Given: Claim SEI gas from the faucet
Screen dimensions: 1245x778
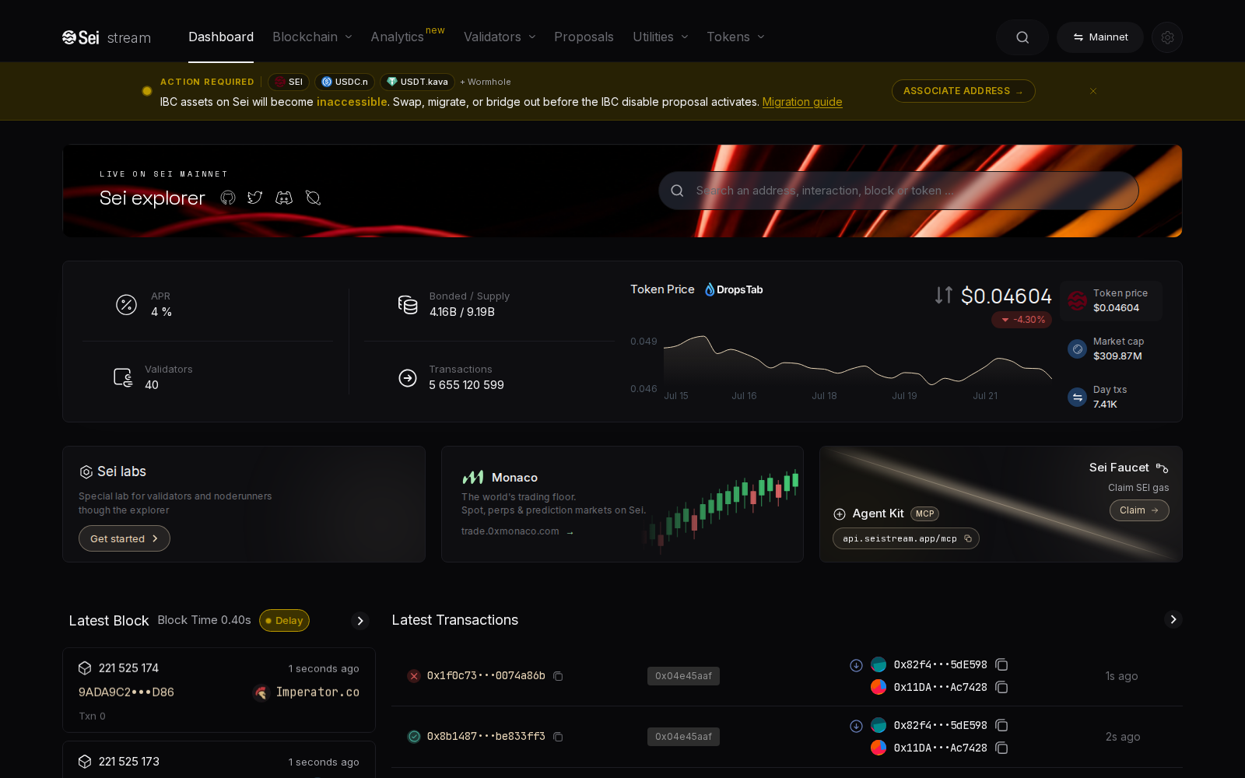Looking at the screenshot, I should pos(1139,510).
